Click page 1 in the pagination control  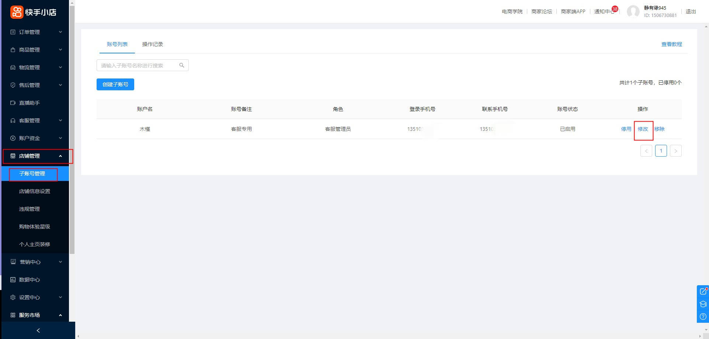click(x=661, y=151)
